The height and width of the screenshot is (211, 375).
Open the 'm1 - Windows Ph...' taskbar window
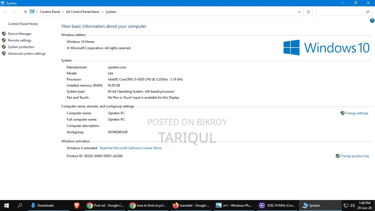pyautogui.click(x=234, y=205)
